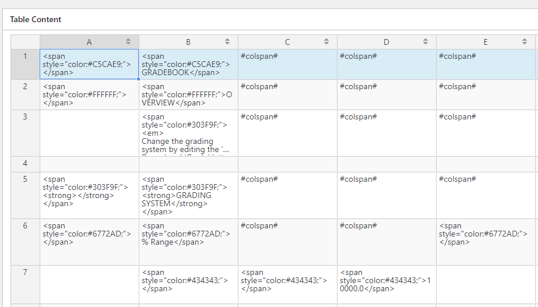Select column B header
538x307 pixels.
click(188, 42)
